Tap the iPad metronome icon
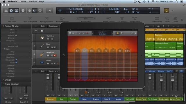 coord(121,33)
